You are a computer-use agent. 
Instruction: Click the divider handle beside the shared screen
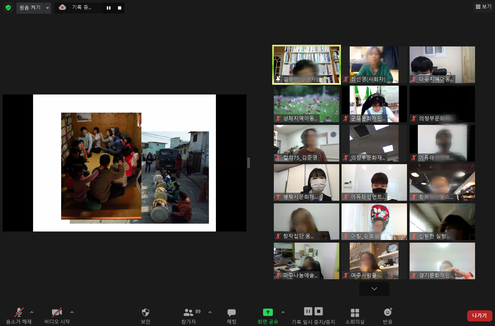pos(249,163)
